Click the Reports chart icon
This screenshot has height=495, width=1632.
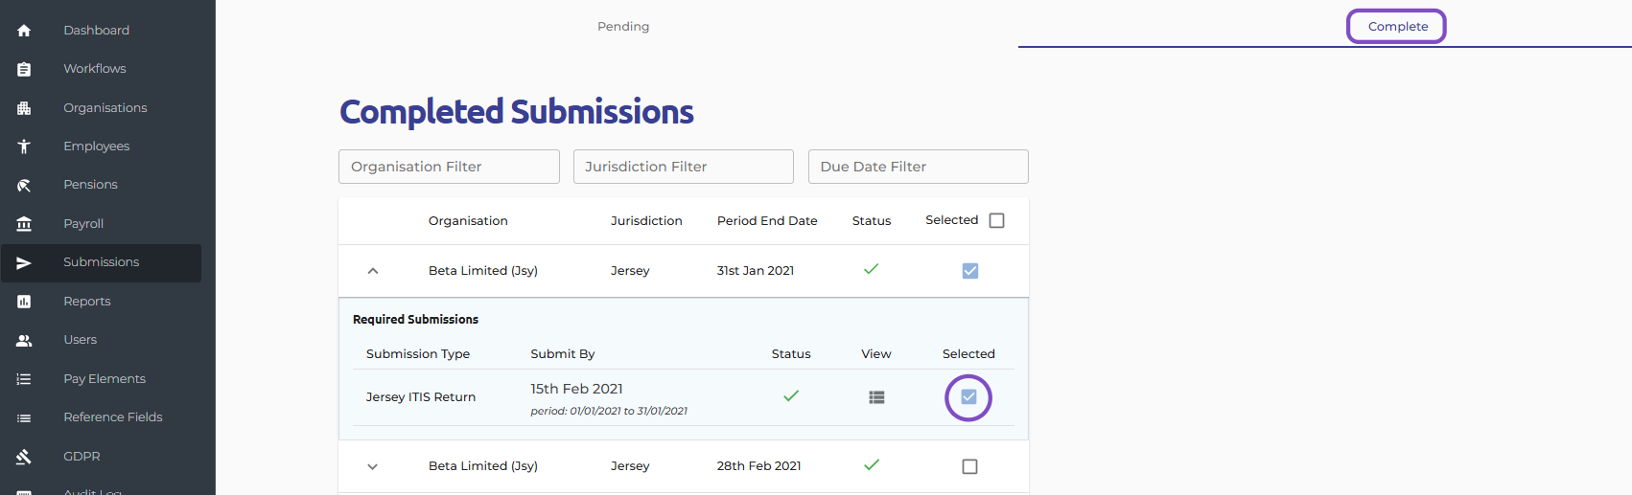click(24, 302)
